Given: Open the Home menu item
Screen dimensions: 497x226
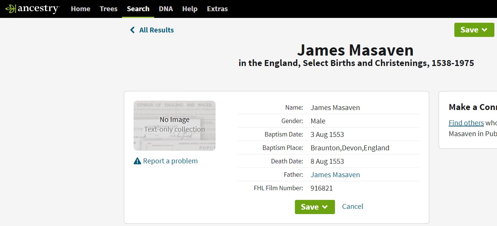Looking at the screenshot, I should pyautogui.click(x=80, y=9).
